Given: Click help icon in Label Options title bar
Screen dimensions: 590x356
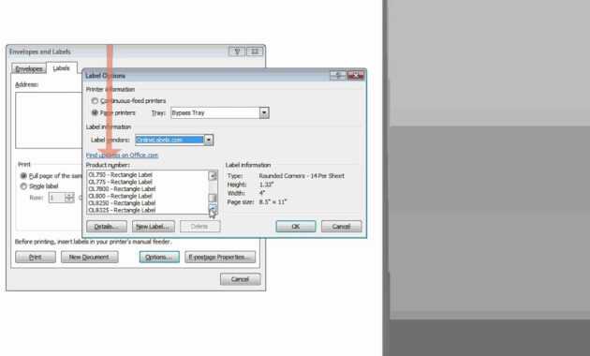Looking at the screenshot, I should 338,76.
